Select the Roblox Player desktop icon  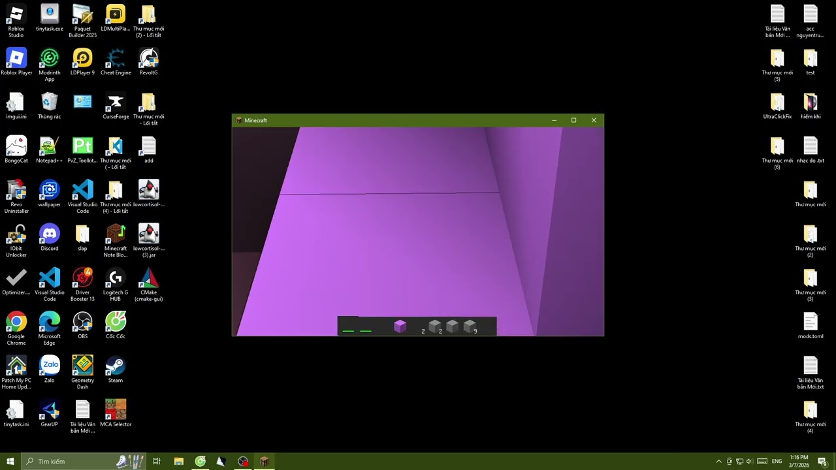(16, 62)
